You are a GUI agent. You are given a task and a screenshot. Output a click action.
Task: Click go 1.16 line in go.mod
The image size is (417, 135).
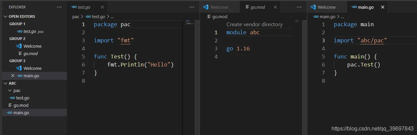(238, 49)
